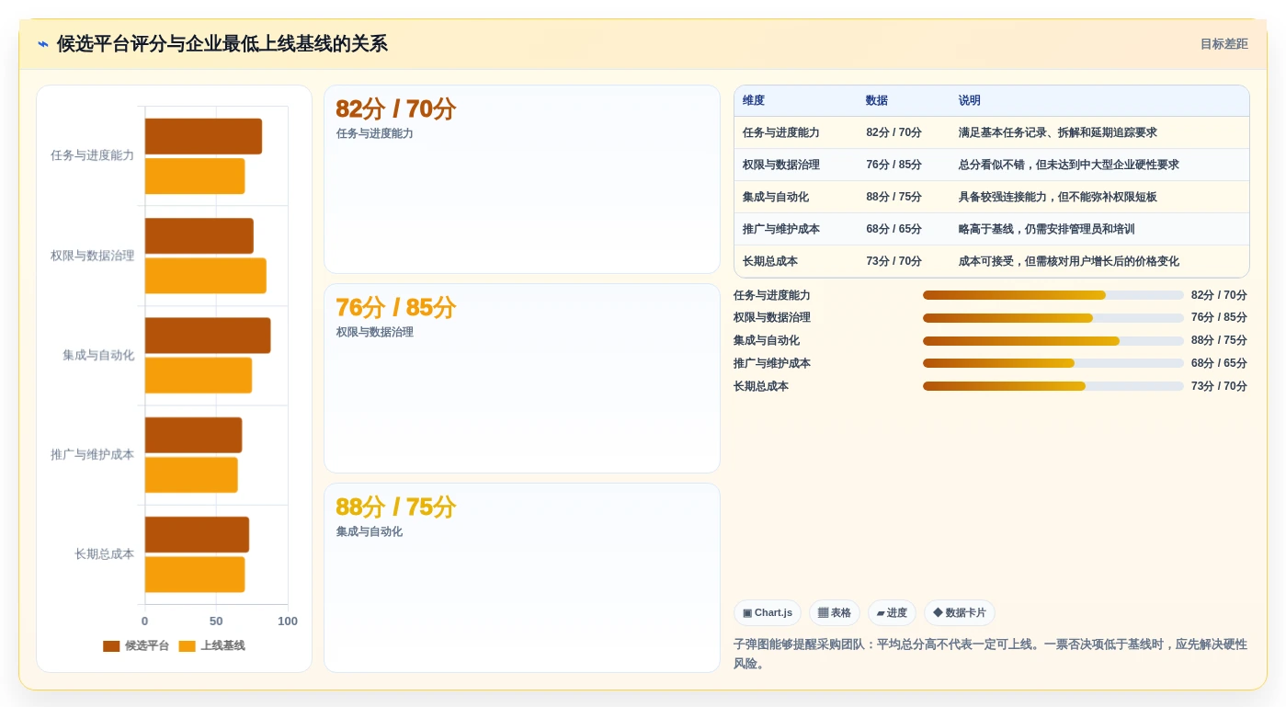Click the lightning icon beside the title

click(x=43, y=44)
